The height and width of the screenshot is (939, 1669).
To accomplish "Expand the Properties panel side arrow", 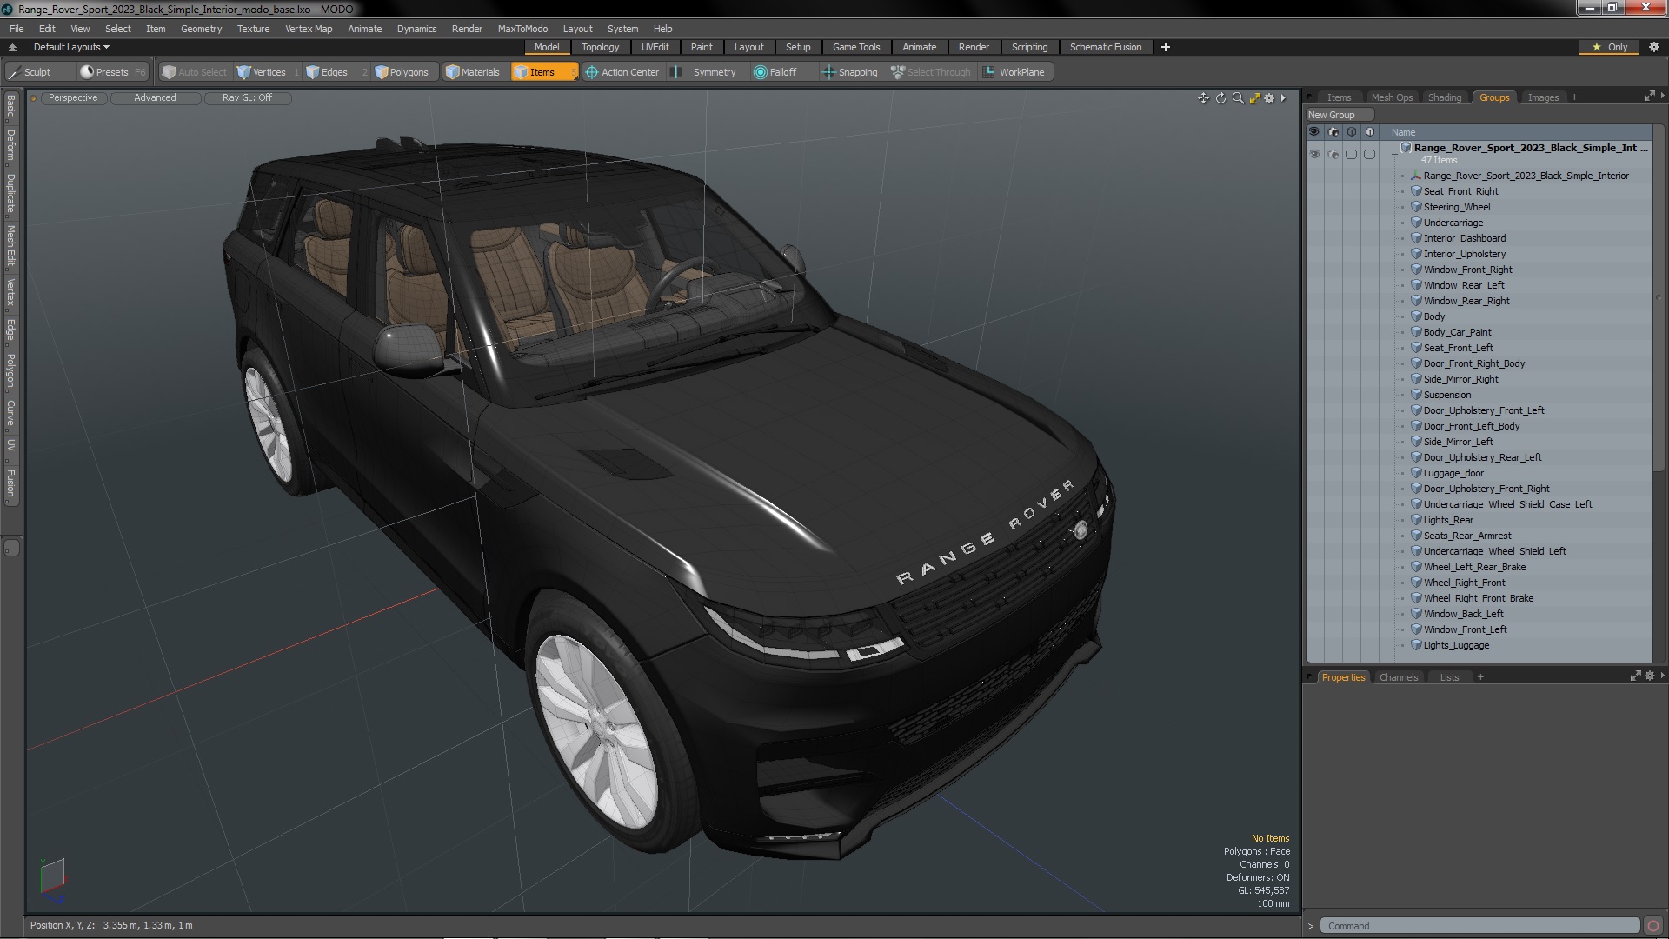I will point(1662,675).
